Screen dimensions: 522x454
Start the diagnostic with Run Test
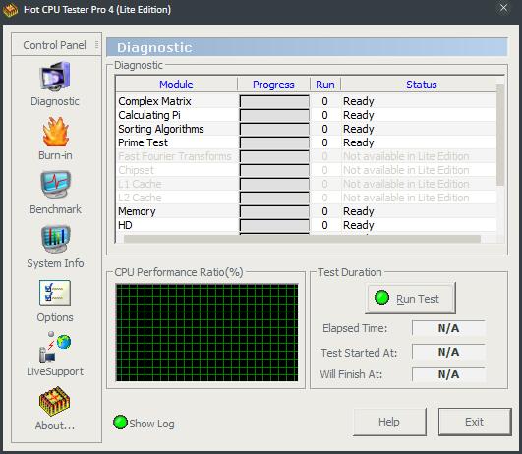(x=411, y=298)
